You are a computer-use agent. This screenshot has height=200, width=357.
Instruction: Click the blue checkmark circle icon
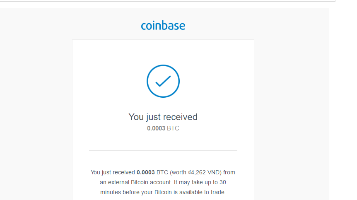pyautogui.click(x=163, y=81)
